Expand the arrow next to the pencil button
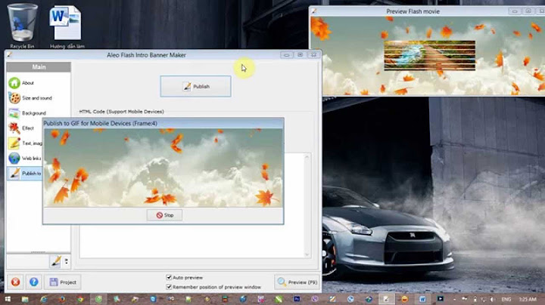Viewport: 545px width, 305px height. coord(66,261)
